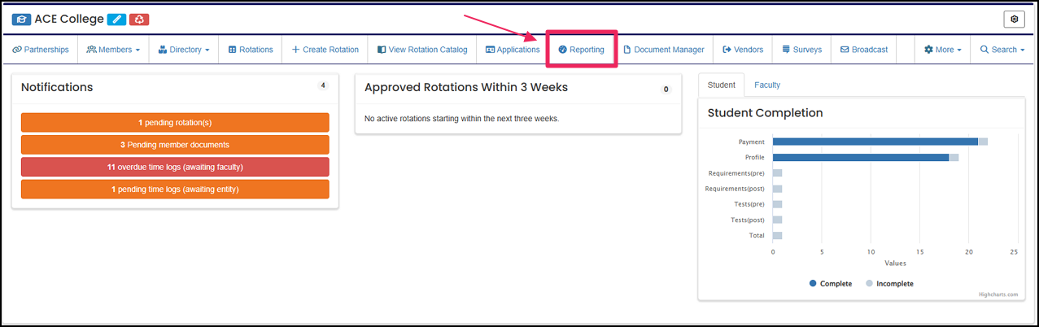The image size is (1039, 327).
Task: Open the Partnerships page
Action: pyautogui.click(x=41, y=50)
